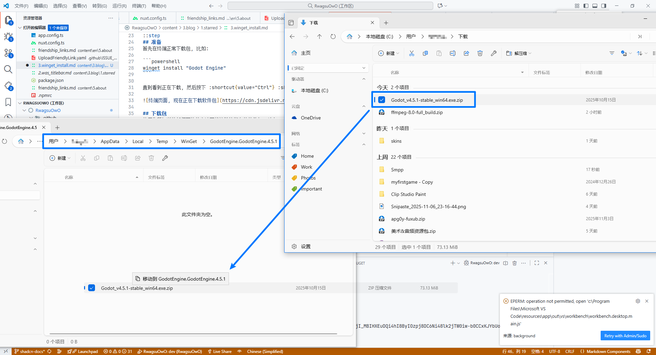This screenshot has height=355, width=656.
Task: Expand the 网络 section in the sidebar
Action: (x=364, y=133)
